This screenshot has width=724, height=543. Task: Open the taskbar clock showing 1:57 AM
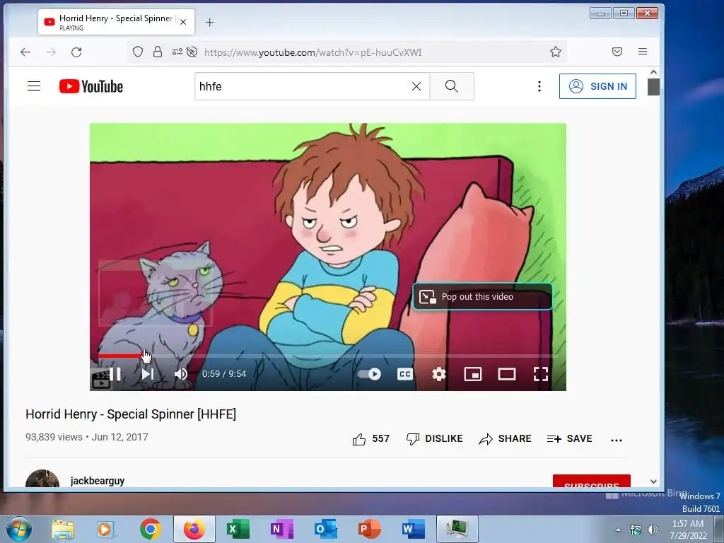coord(688,530)
